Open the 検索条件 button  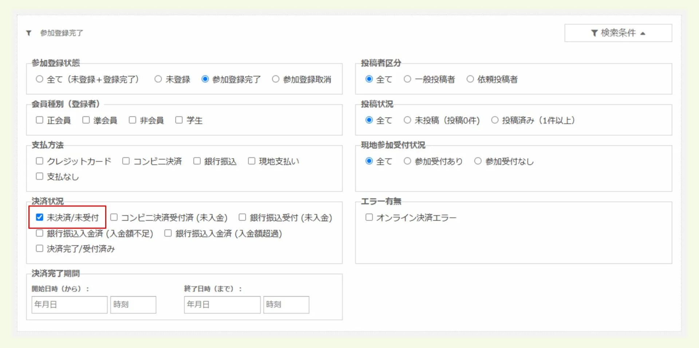click(x=618, y=33)
